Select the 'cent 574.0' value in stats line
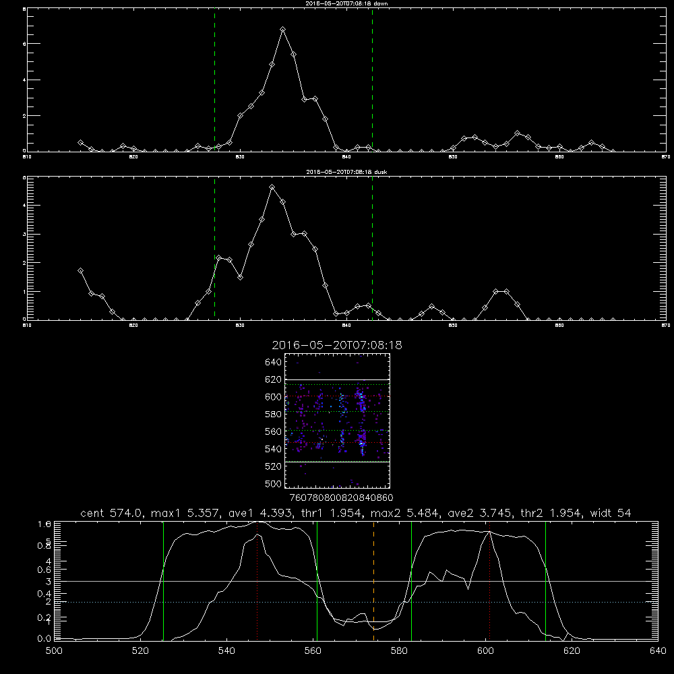Viewport: 674px width, 674px height. (x=113, y=513)
